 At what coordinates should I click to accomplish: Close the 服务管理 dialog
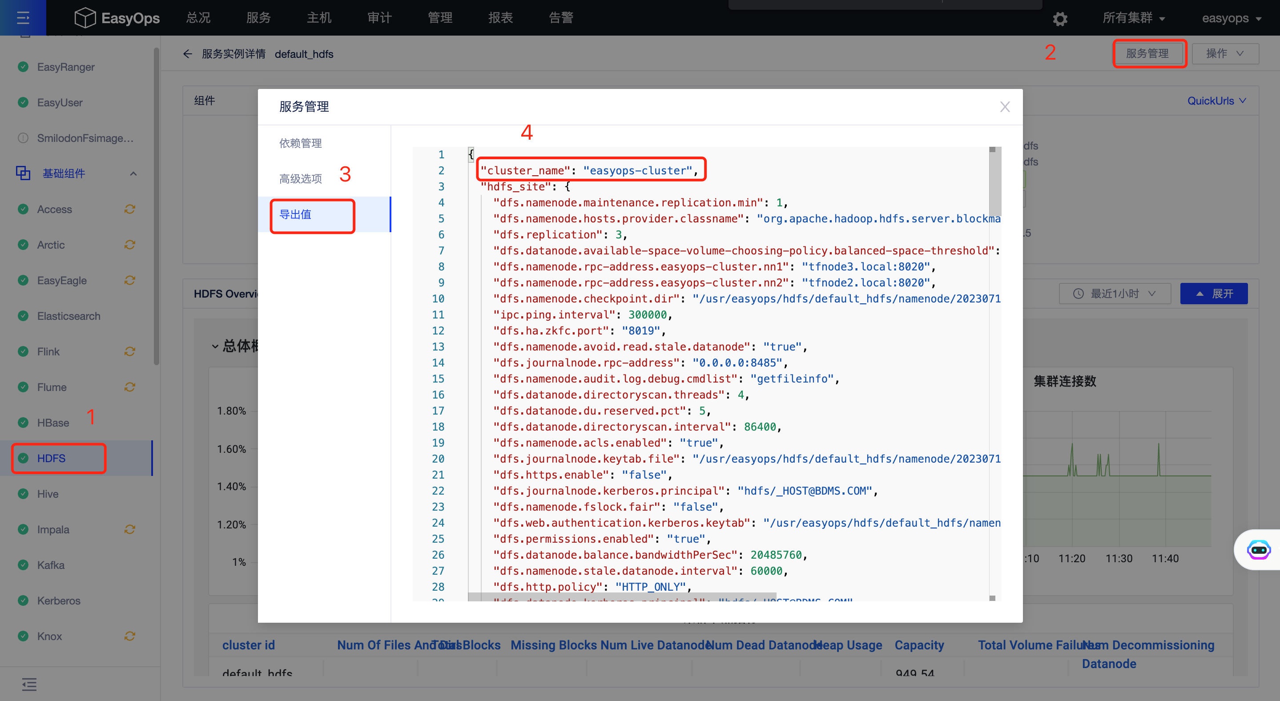pos(1005,107)
